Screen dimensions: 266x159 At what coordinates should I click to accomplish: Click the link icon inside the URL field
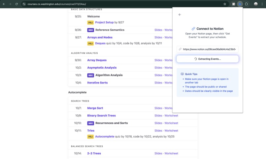[x=180, y=49]
